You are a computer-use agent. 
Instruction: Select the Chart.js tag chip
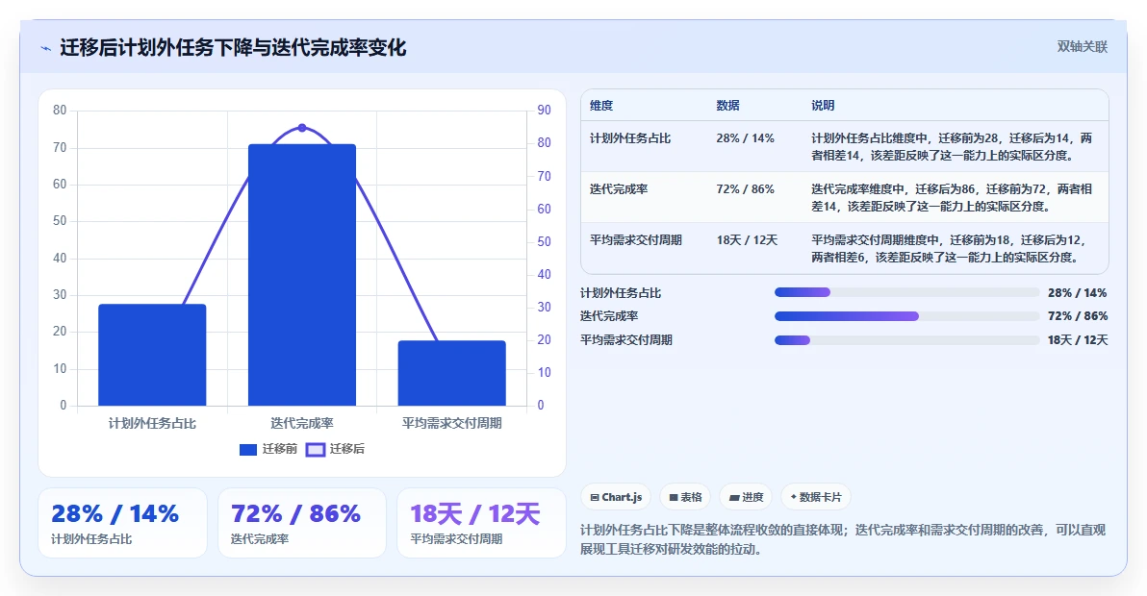click(x=616, y=497)
